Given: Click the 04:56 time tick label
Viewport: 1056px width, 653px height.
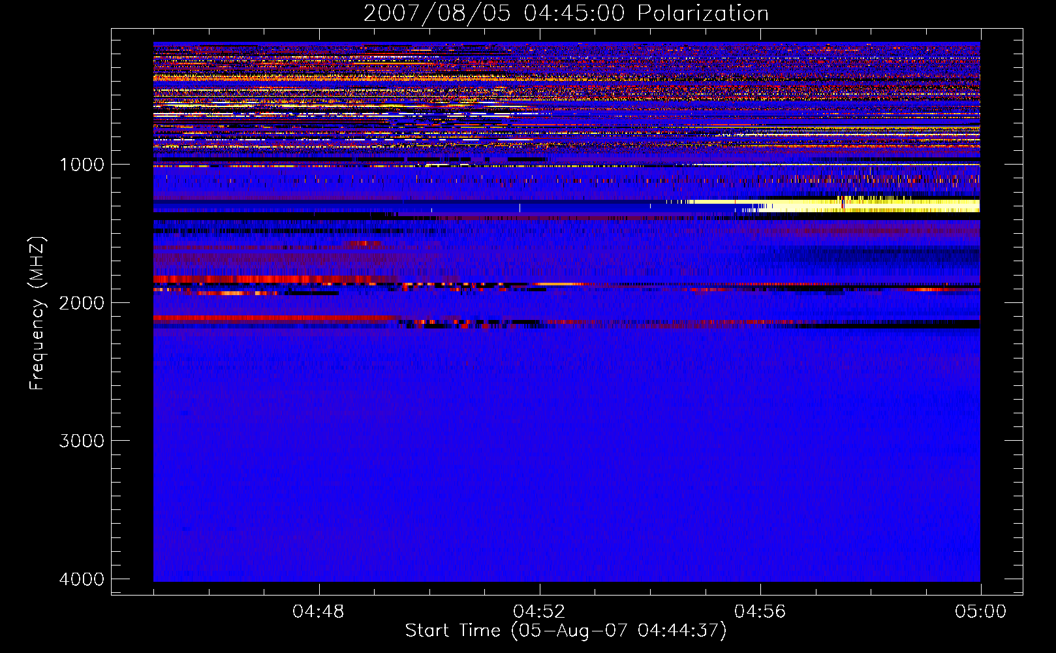Looking at the screenshot, I should (760, 612).
